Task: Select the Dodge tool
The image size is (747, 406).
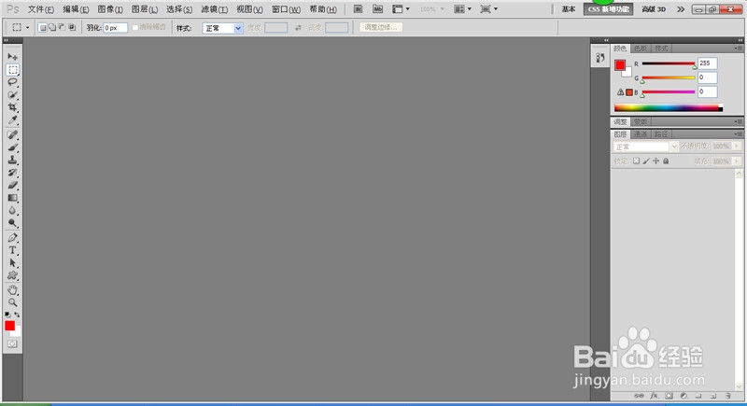Action: (12, 223)
